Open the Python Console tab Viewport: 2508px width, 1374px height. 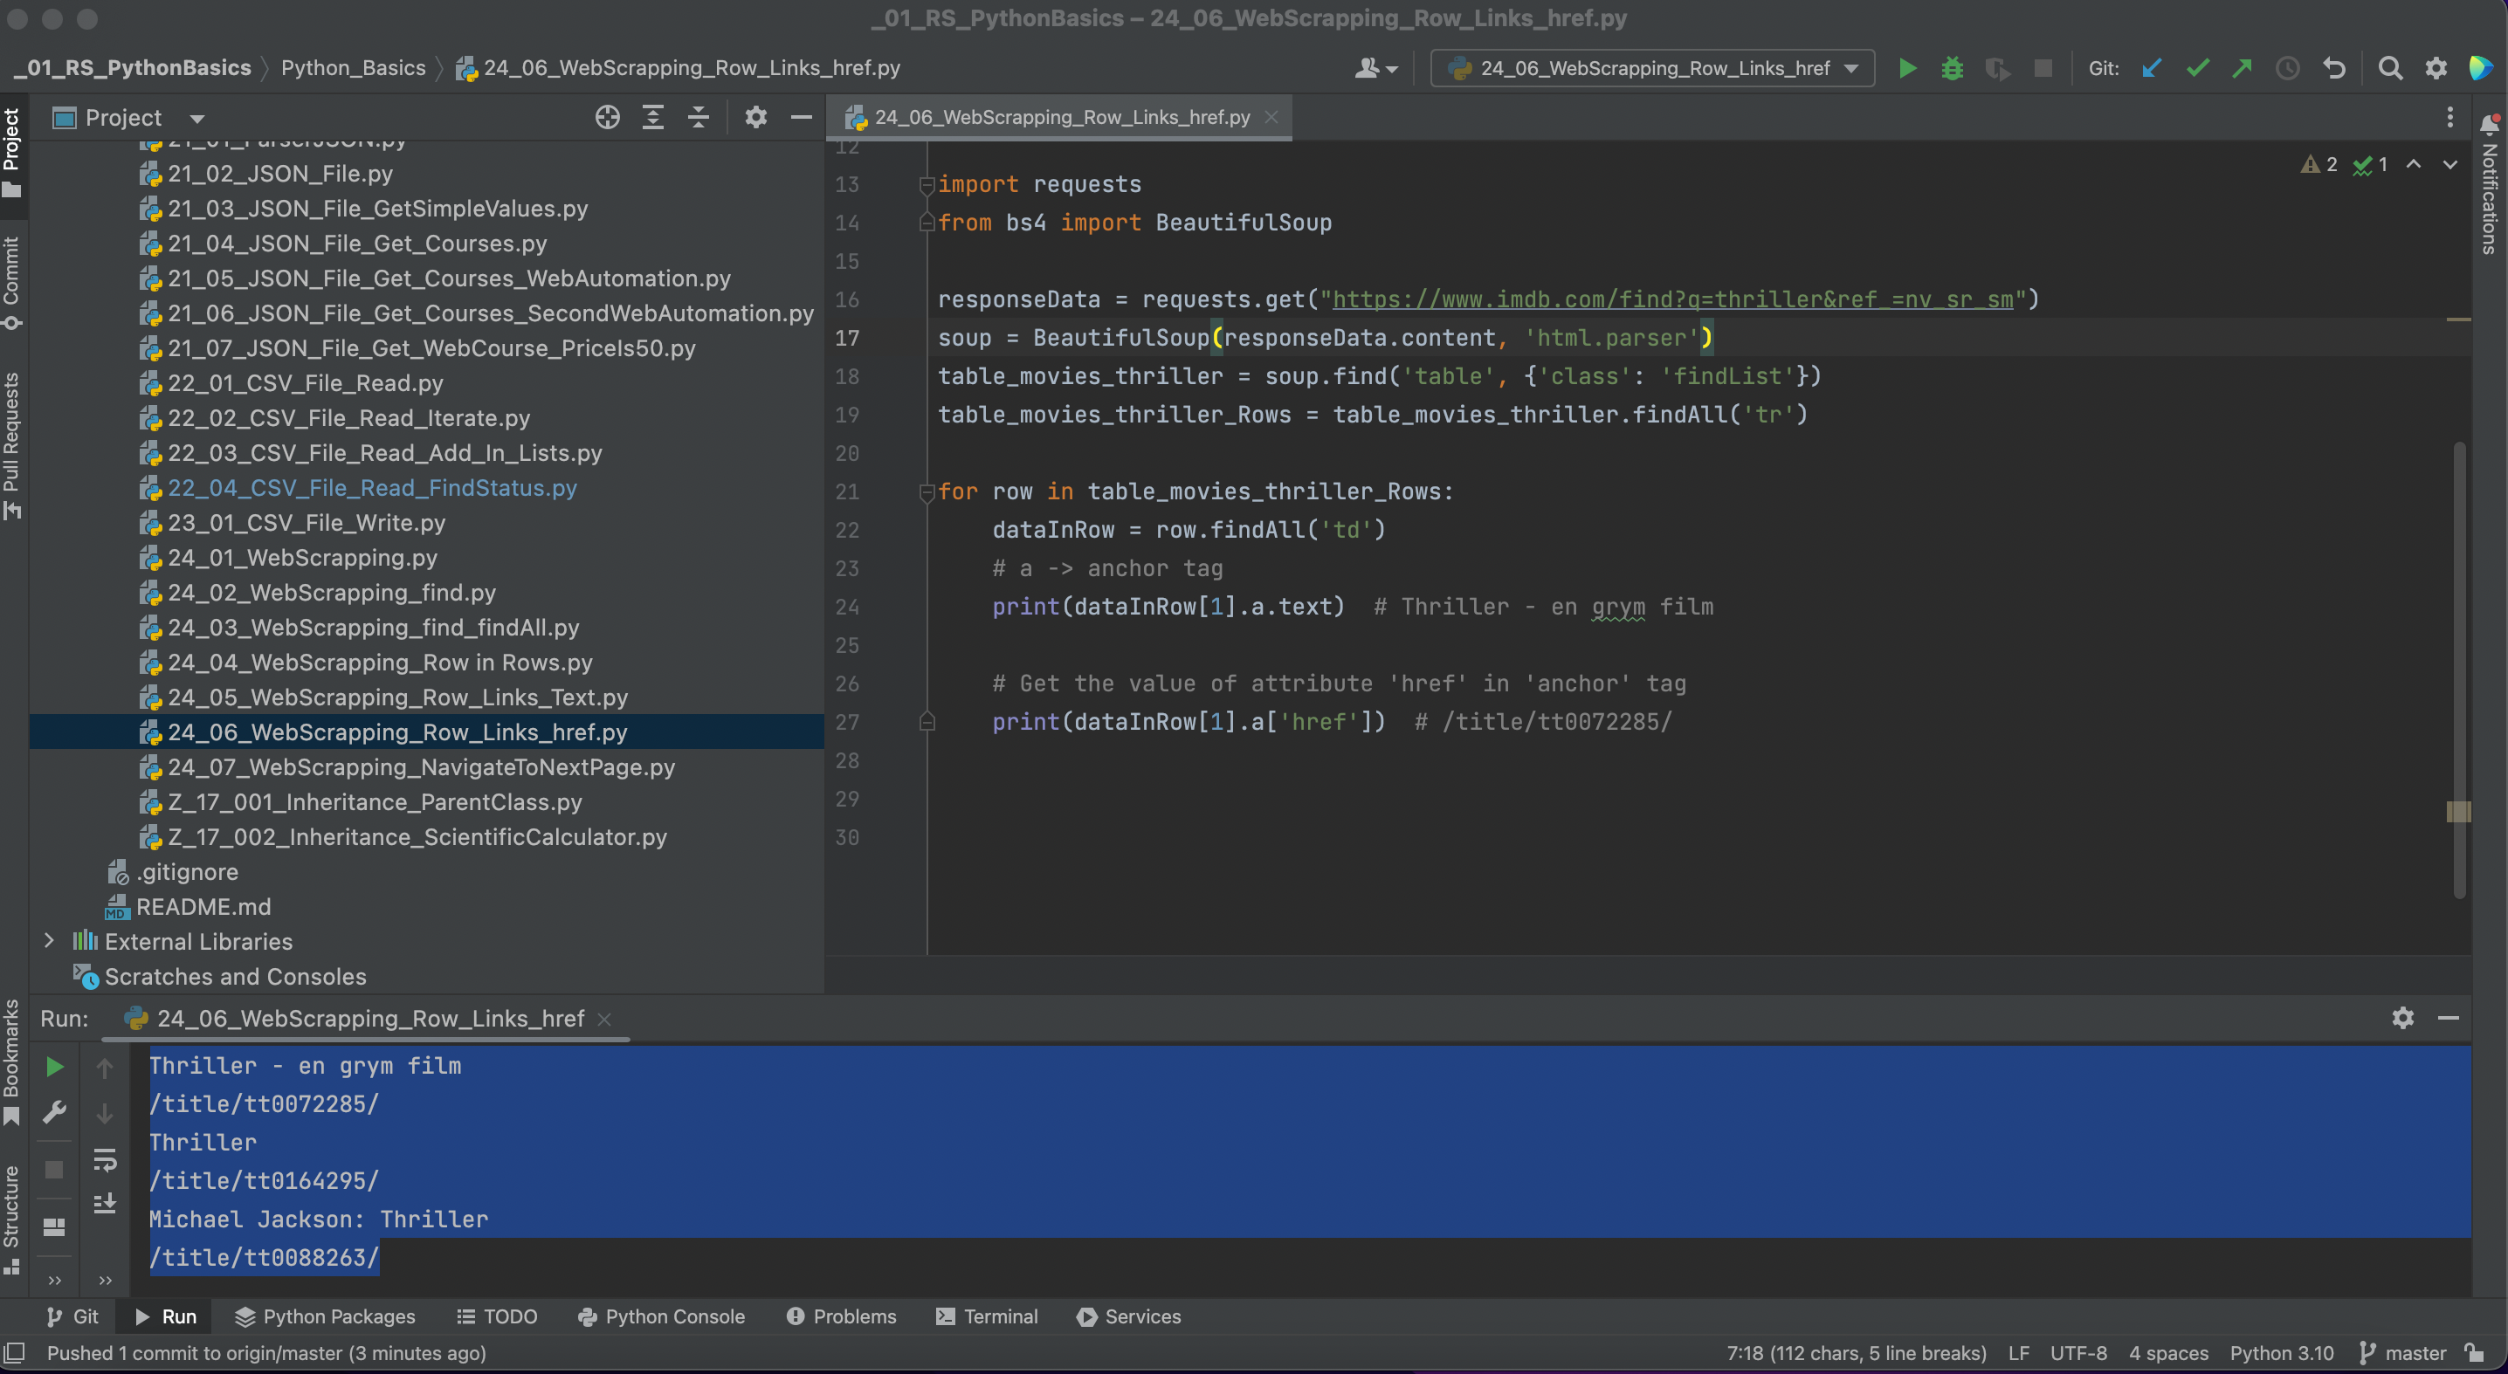[x=661, y=1316]
